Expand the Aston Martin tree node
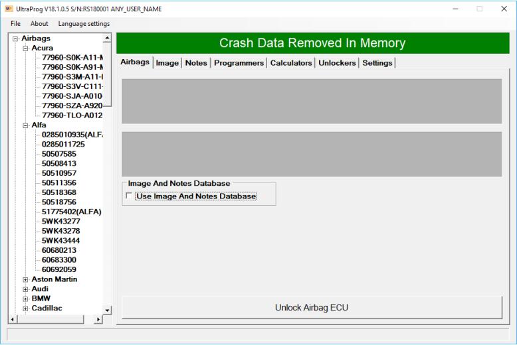Image resolution: width=517 pixels, height=345 pixels. coord(25,279)
